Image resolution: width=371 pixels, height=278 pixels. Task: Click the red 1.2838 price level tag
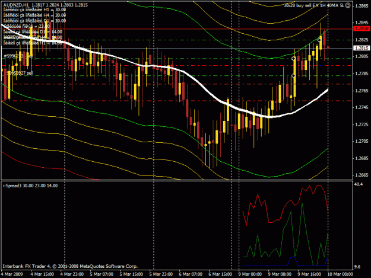362,28
